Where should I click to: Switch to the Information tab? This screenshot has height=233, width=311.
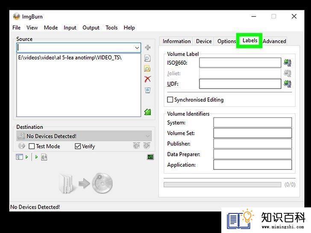176,41
